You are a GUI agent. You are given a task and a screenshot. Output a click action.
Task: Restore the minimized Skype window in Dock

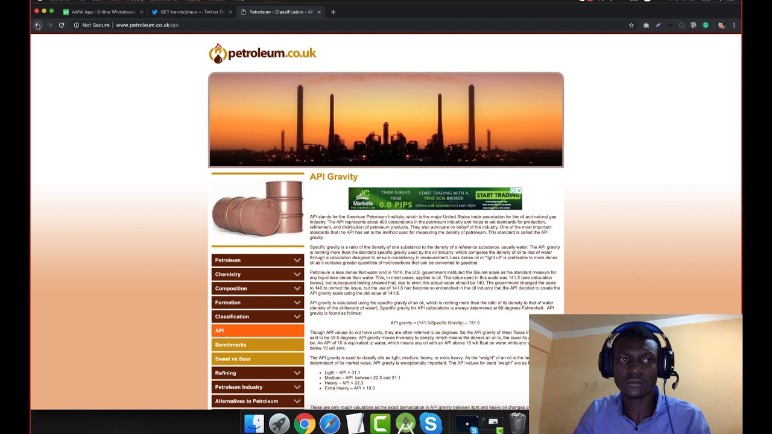467,424
